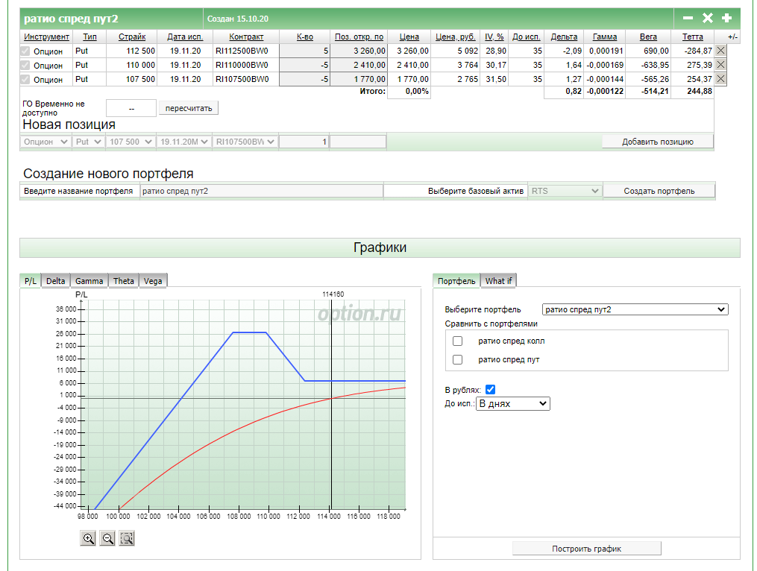Click the zoom-to-selection magnifier icon

point(127,538)
